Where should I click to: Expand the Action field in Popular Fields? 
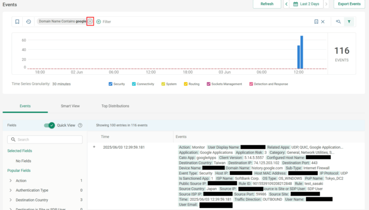pos(11,181)
